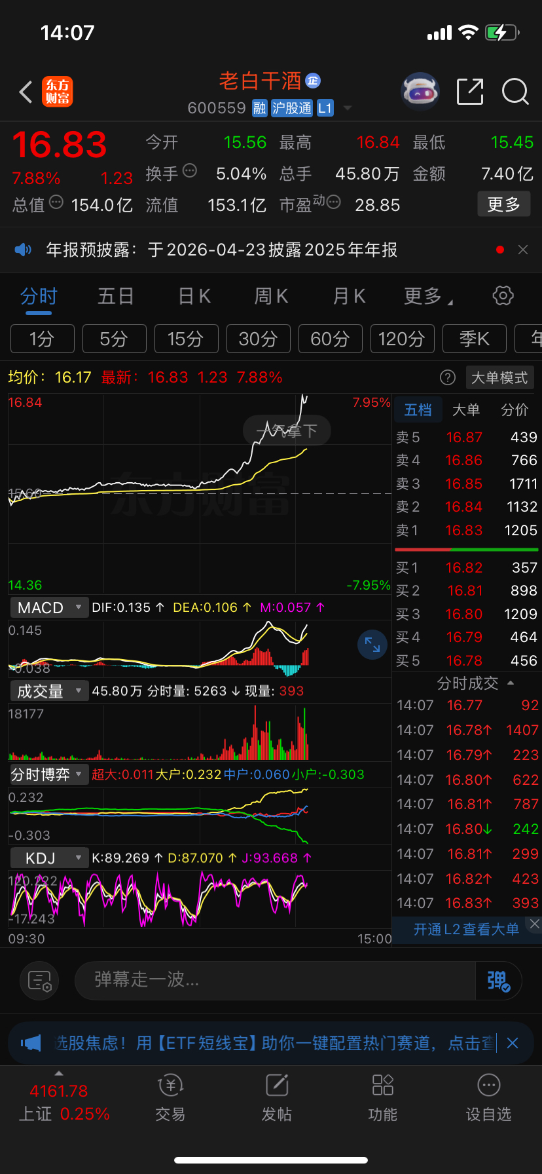This screenshot has height=1174, width=542.
Task: Dismiss the annual report notice
Action: pos(523,250)
